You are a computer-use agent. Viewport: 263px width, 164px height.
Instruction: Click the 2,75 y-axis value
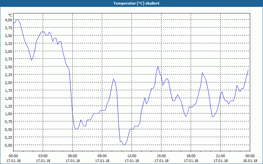point(9,59)
